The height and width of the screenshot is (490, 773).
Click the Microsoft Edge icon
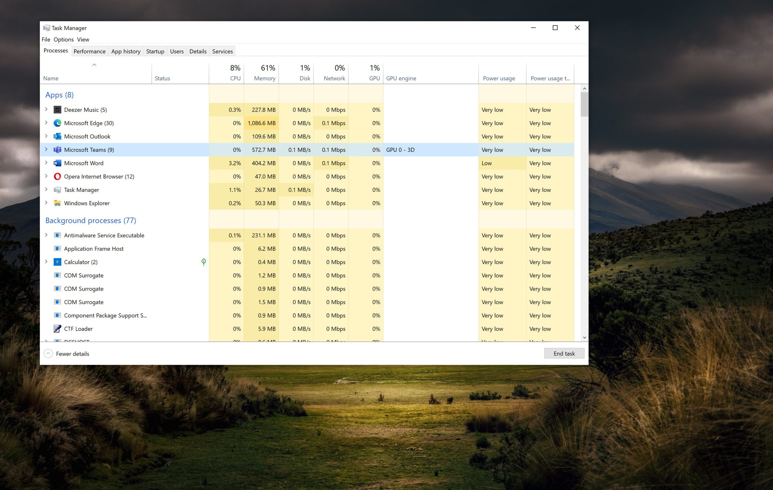[x=57, y=123]
